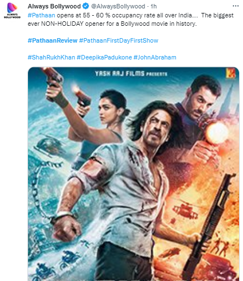The height and width of the screenshot is (281, 243).
Task: Select the #PathaanFirstDayFirstShow hashtag
Action: coord(119,40)
